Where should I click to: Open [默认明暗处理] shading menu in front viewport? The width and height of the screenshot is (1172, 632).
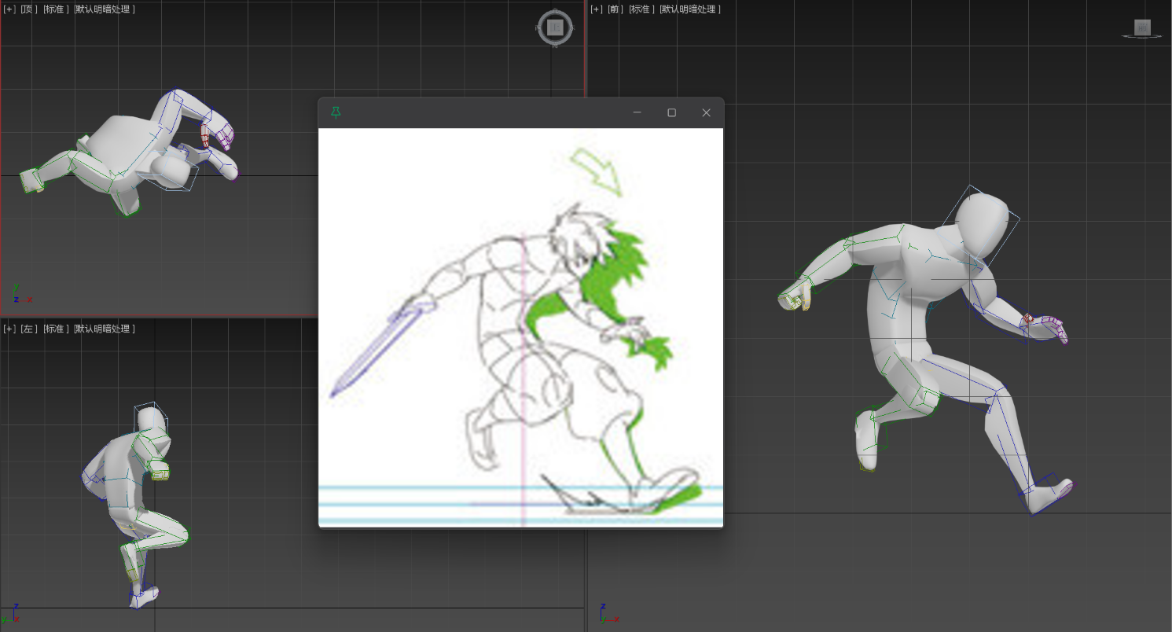point(691,9)
